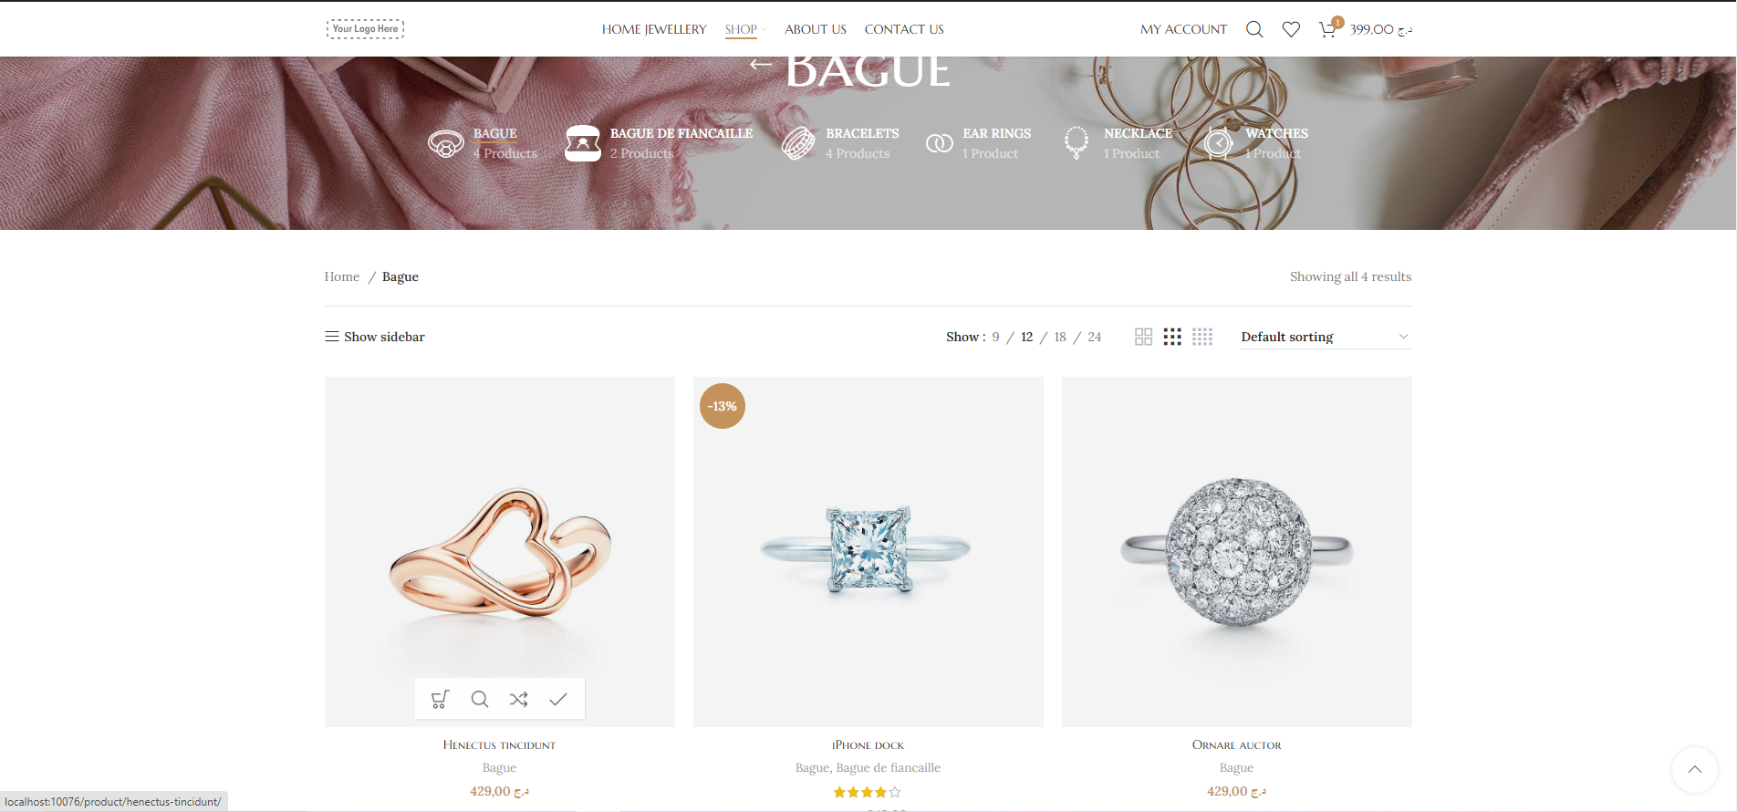Image resolution: width=1737 pixels, height=812 pixels.
Task: Click the checkmark wishlist icon on product
Action: (x=558, y=699)
